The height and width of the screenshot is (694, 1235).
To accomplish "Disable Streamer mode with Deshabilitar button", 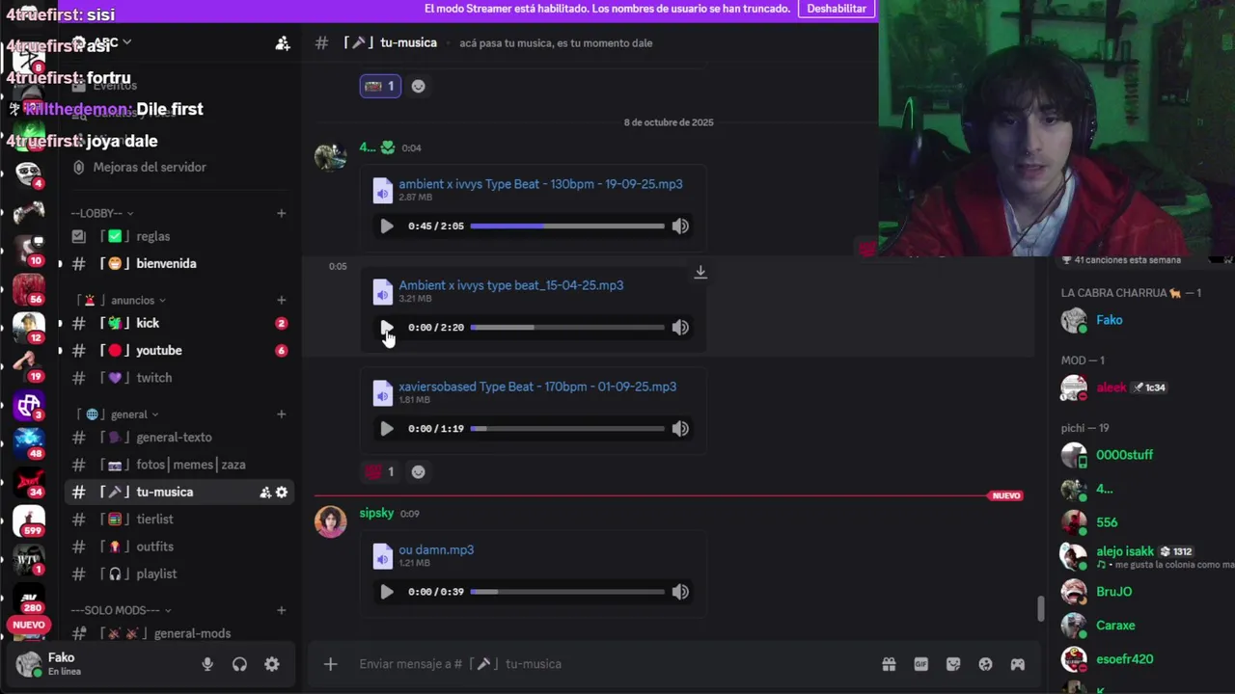I will (837, 9).
